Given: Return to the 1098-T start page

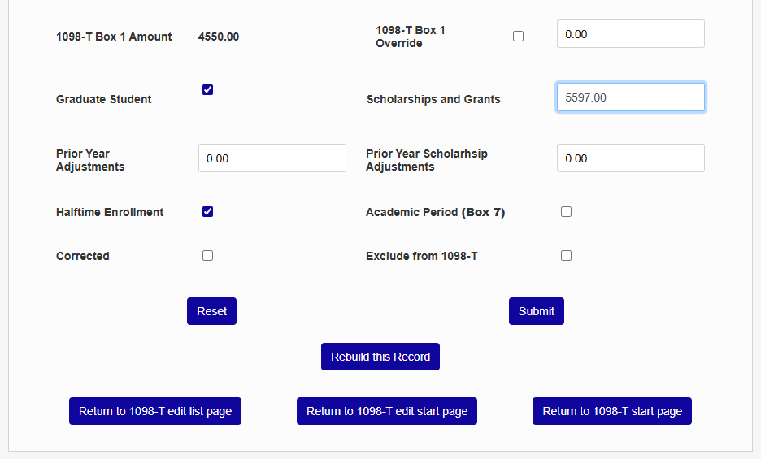Looking at the screenshot, I should (612, 411).
